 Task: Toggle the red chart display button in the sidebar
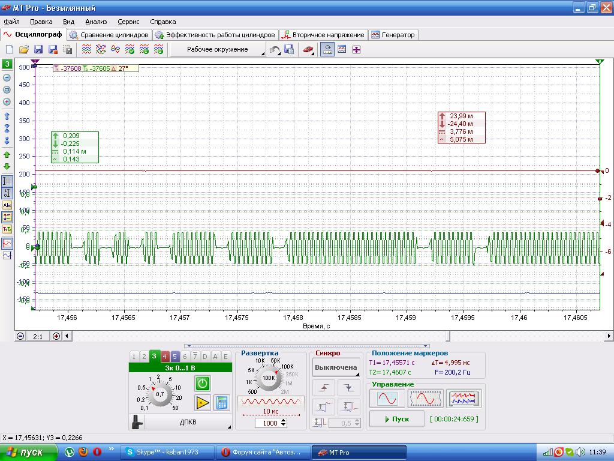7,244
